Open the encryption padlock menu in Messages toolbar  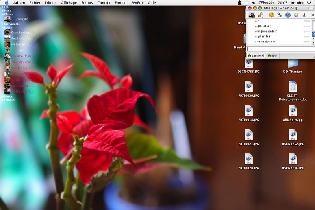point(260,15)
